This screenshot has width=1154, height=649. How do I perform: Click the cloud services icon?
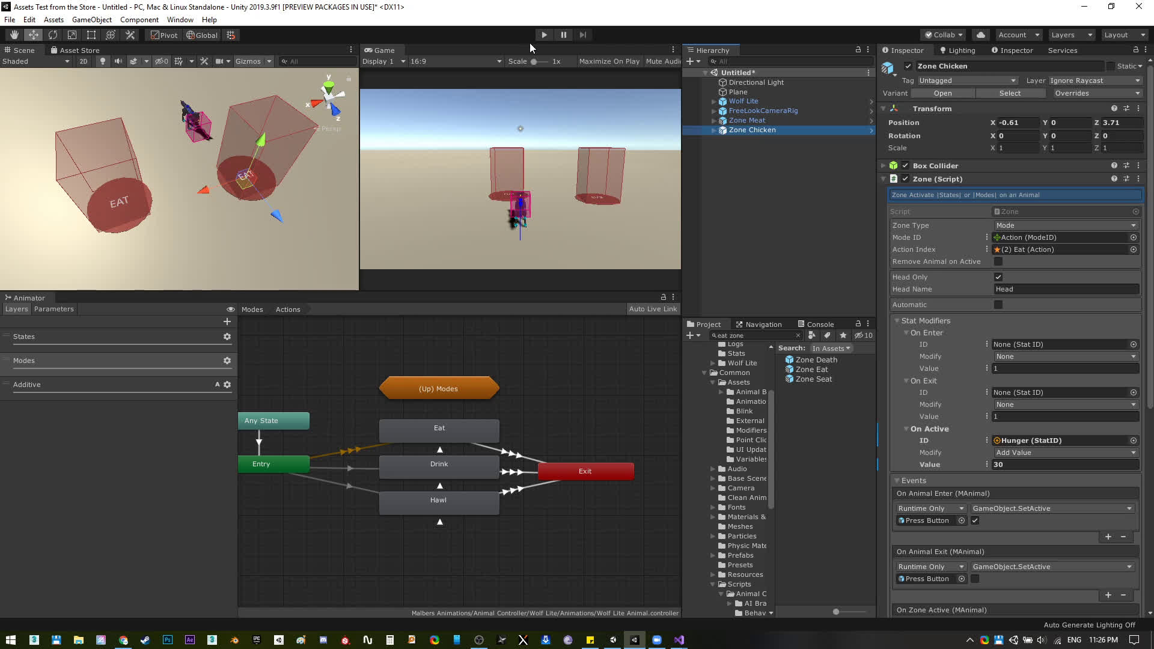click(x=981, y=35)
